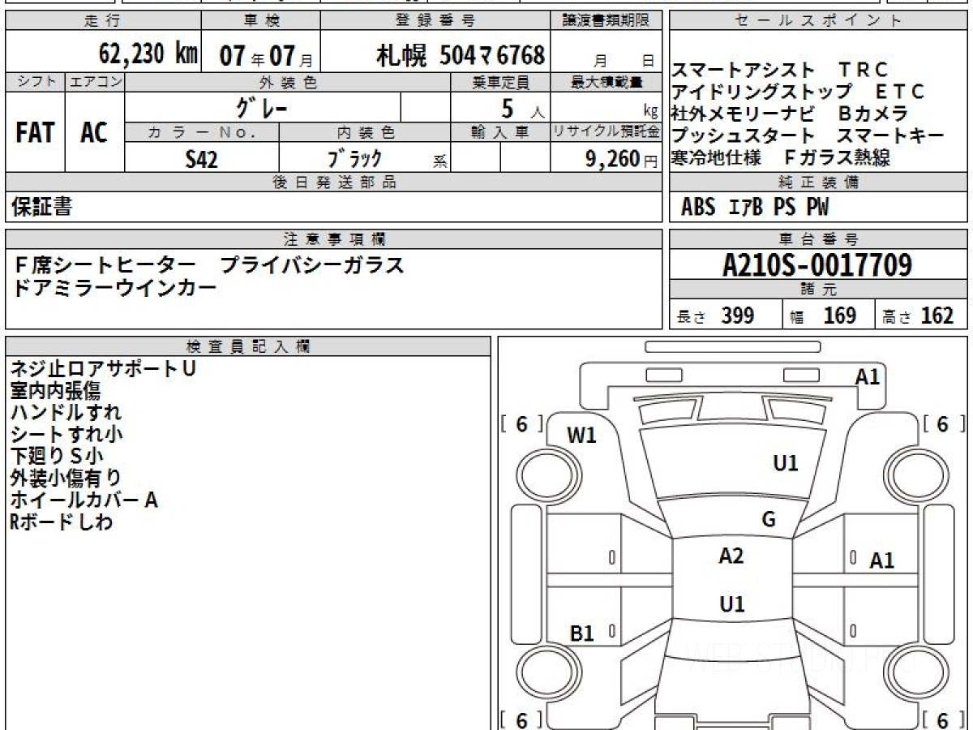Select the exterior color グレー
The width and height of the screenshot is (973, 730).
262,106
